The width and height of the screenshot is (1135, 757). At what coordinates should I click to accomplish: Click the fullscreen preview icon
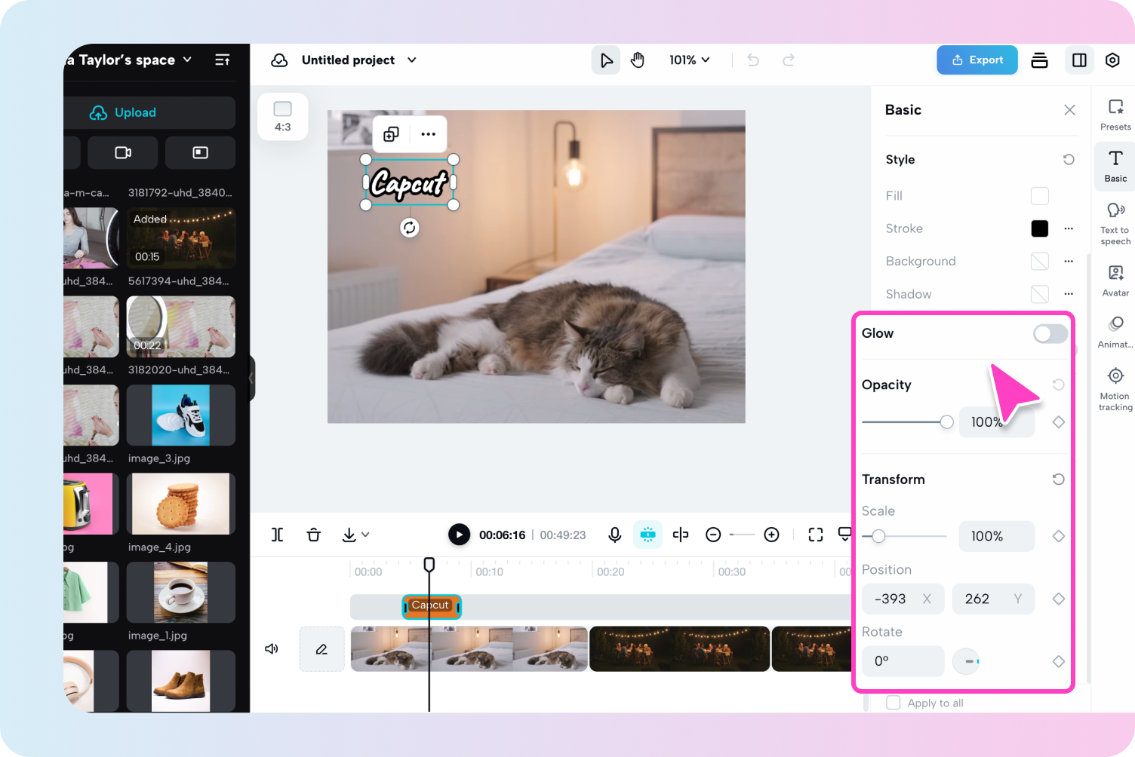(816, 535)
